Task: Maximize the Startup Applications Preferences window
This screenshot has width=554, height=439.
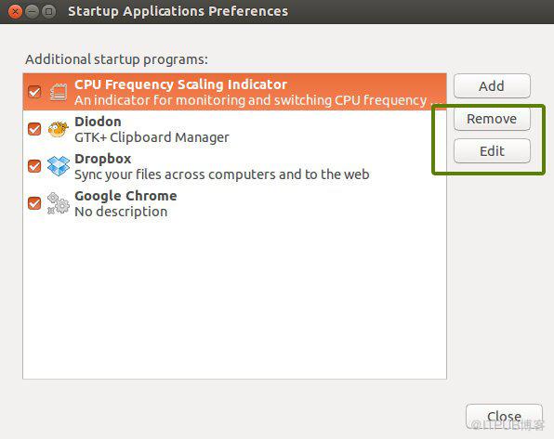Action: tap(48, 12)
